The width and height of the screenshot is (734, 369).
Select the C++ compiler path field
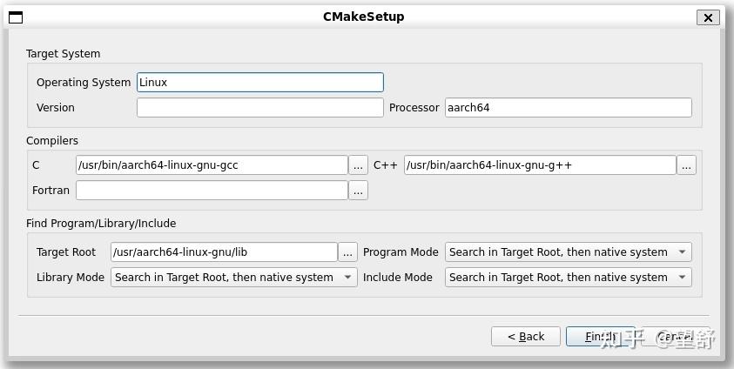point(540,165)
